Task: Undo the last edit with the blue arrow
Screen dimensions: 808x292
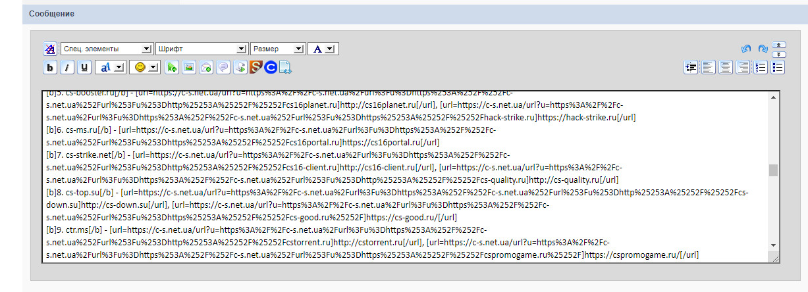Action: coord(746,49)
